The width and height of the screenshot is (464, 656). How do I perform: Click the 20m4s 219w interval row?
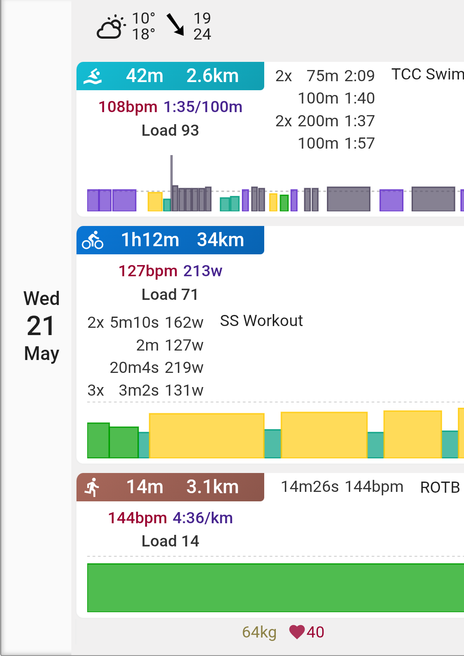tap(156, 368)
